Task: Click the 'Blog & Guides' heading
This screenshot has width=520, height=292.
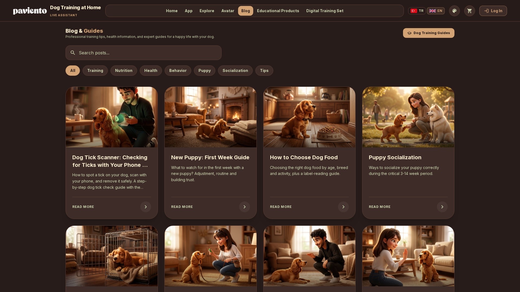Action: (x=84, y=31)
